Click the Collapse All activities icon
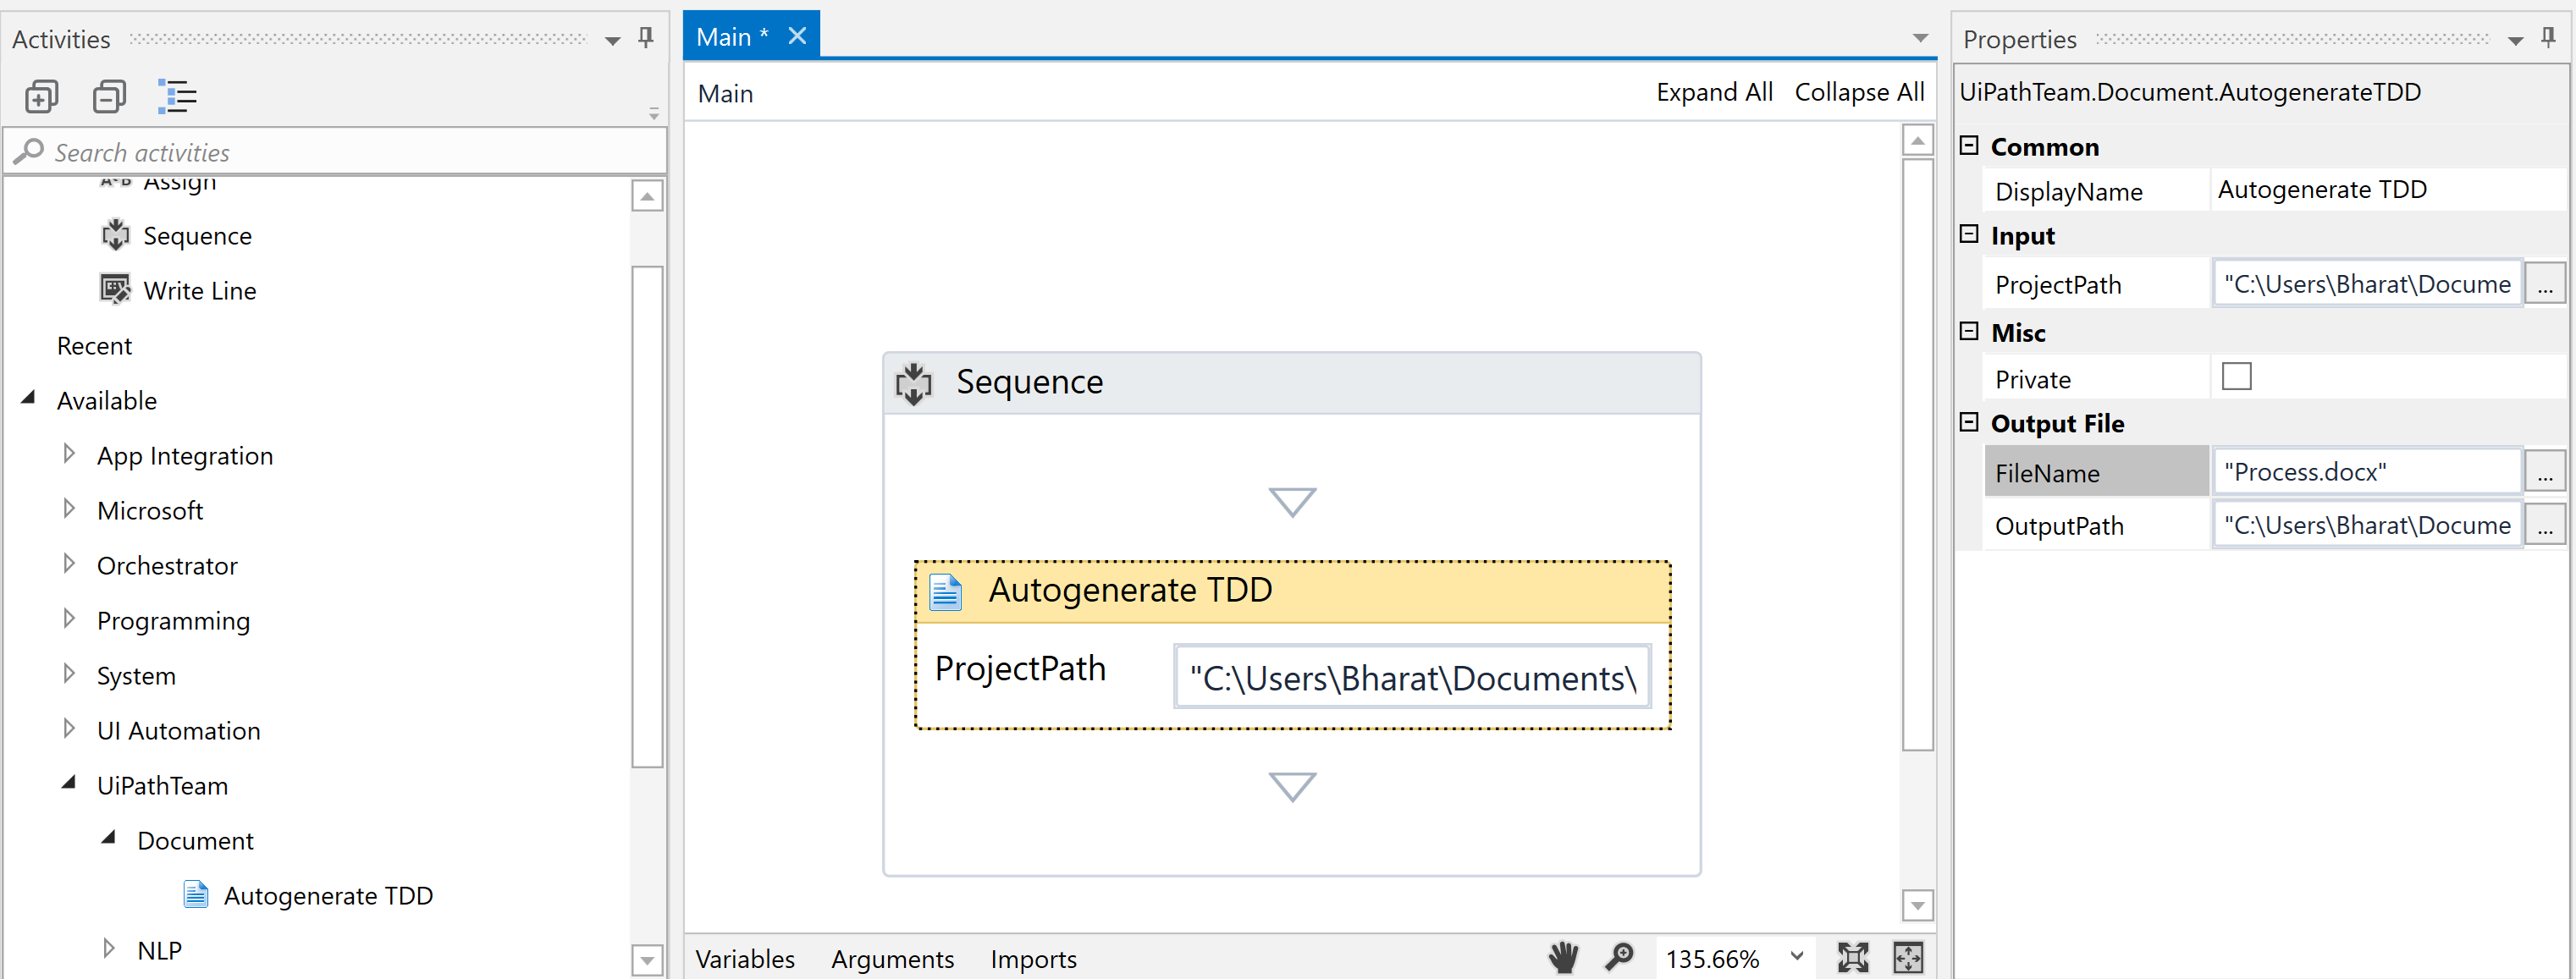The height and width of the screenshot is (979, 2576). pyautogui.click(x=109, y=97)
